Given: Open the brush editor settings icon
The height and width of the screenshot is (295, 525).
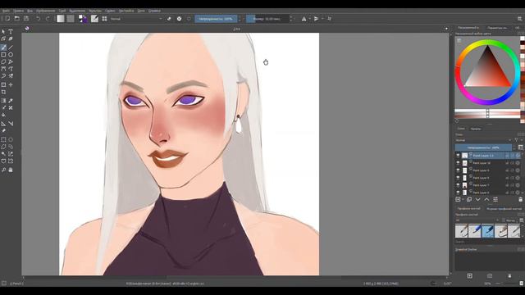Looking at the screenshot, I should (95, 19).
